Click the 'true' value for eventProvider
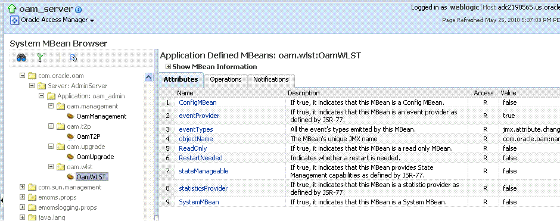This screenshot has height=224, width=560. [509, 116]
